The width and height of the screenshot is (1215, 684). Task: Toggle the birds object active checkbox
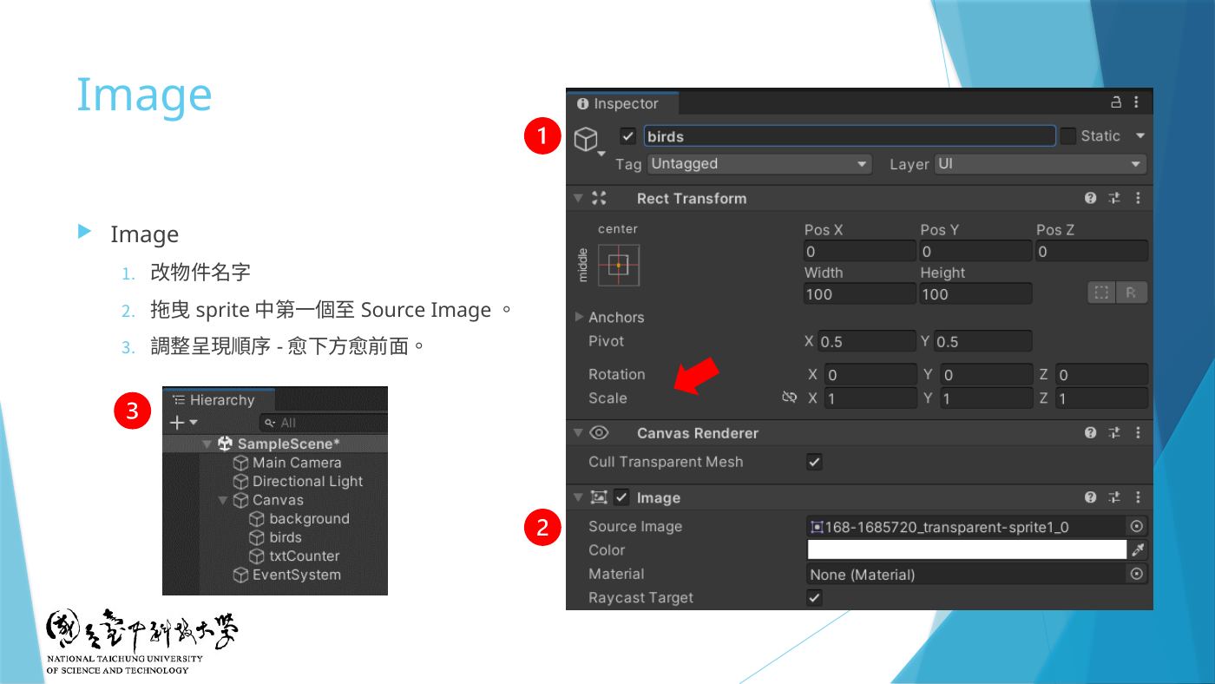point(628,136)
